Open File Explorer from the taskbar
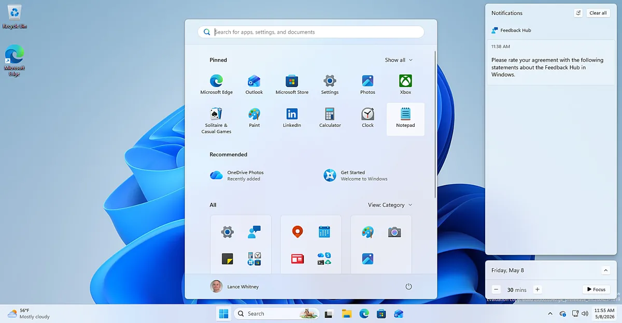The image size is (622, 323). (x=347, y=314)
